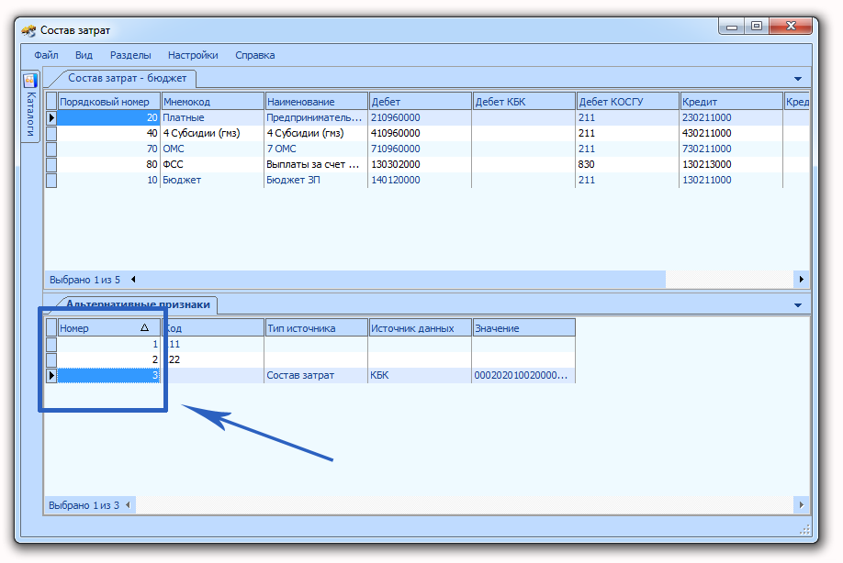This screenshot has height=563, width=843.
Task: Click the КОСГУ value 830
Action: click(x=627, y=164)
